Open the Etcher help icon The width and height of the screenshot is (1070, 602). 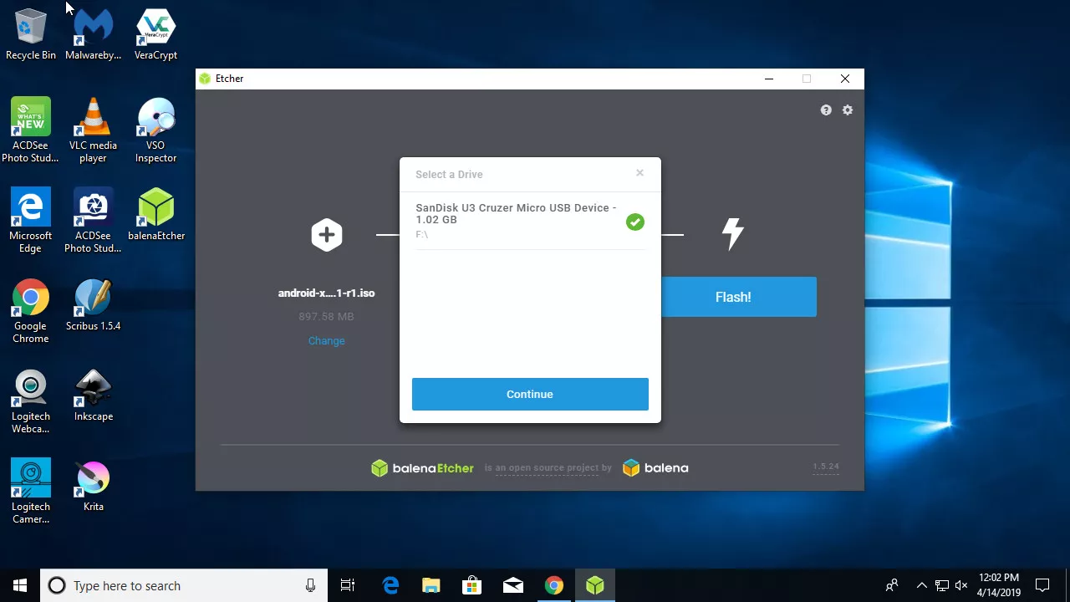click(x=826, y=110)
